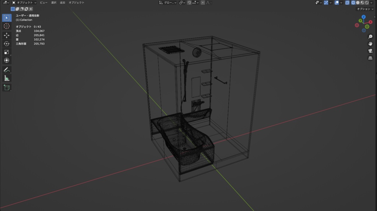Image resolution: width=377 pixels, height=211 pixels.
Task: Toggle snapping magnet icon
Action: [189, 3]
